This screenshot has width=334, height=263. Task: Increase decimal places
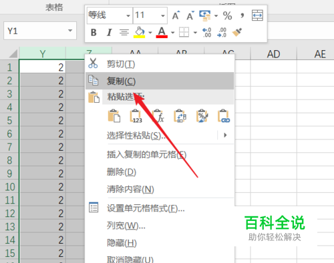[207, 33]
